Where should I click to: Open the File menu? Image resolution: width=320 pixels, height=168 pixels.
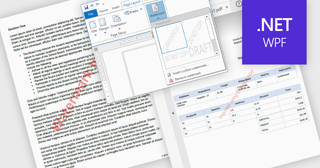click(91, 14)
